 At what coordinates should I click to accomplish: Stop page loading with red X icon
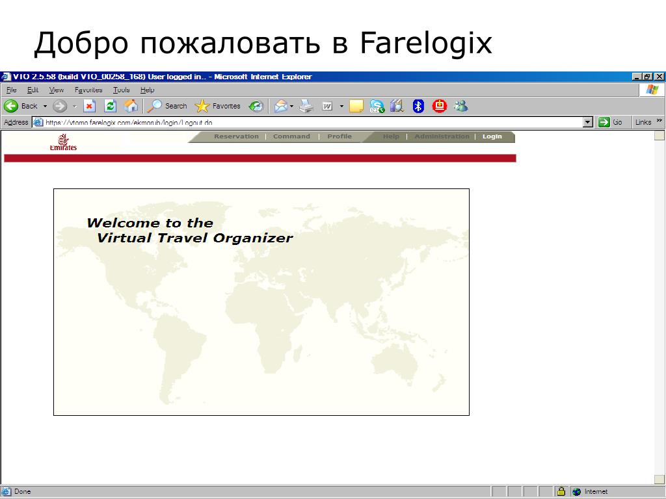pyautogui.click(x=89, y=106)
